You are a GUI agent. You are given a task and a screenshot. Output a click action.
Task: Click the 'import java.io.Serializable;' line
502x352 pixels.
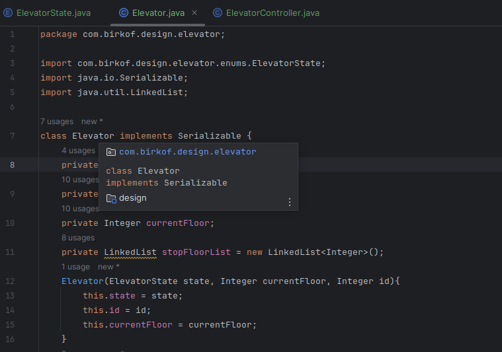coord(114,78)
